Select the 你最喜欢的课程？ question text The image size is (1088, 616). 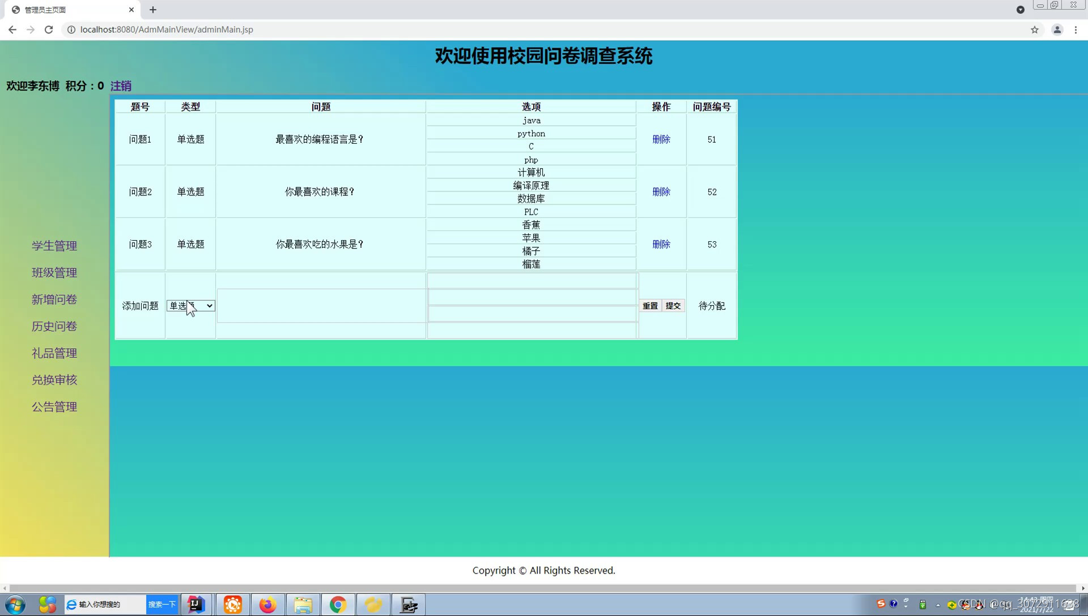[x=320, y=192]
